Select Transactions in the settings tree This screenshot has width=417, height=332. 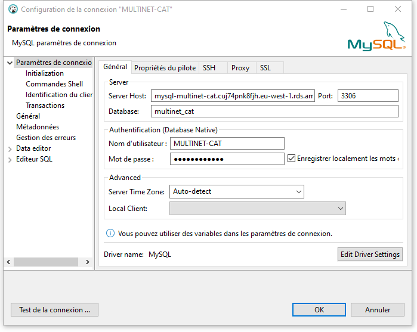click(45, 106)
